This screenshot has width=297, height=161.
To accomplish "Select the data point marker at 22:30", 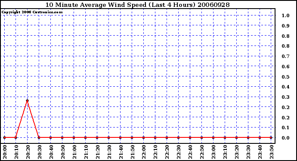I will pyautogui.click(x=178, y=137).
